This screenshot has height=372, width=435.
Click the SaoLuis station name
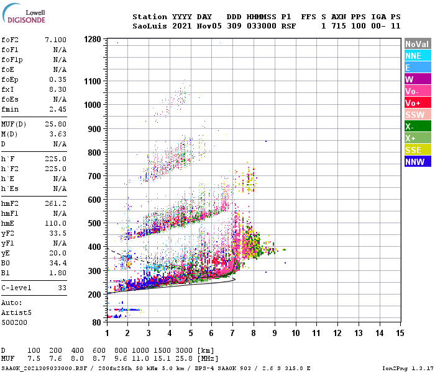pyautogui.click(x=150, y=26)
